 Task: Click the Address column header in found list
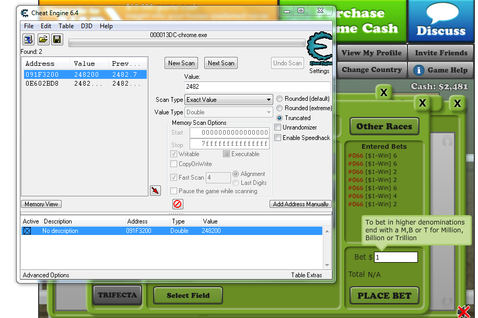(x=46, y=64)
